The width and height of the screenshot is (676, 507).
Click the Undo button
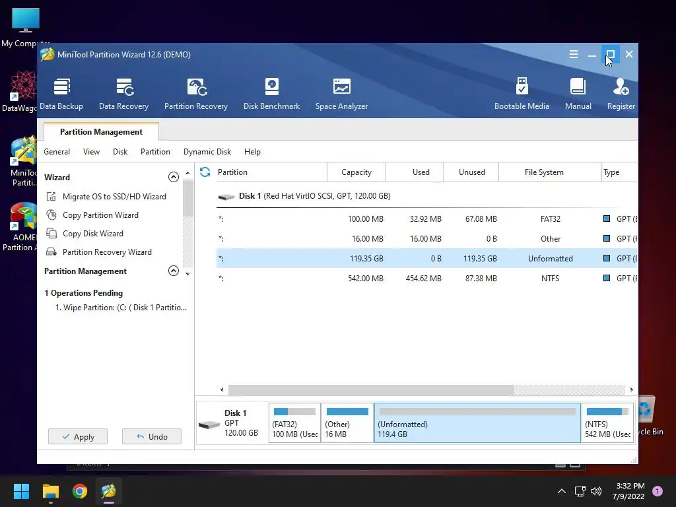[x=152, y=437]
